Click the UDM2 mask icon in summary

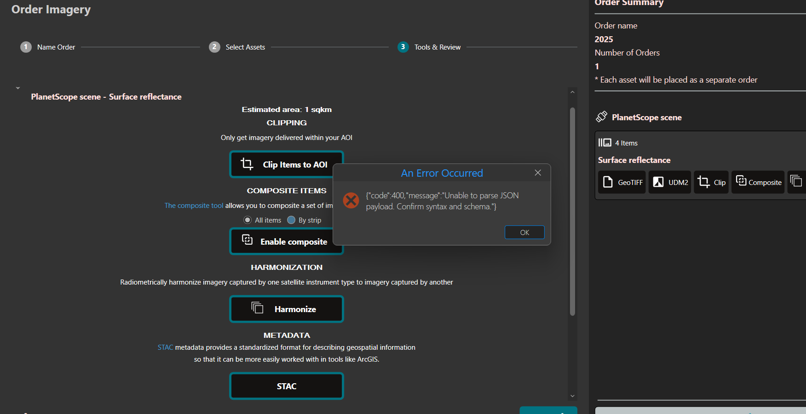658,182
